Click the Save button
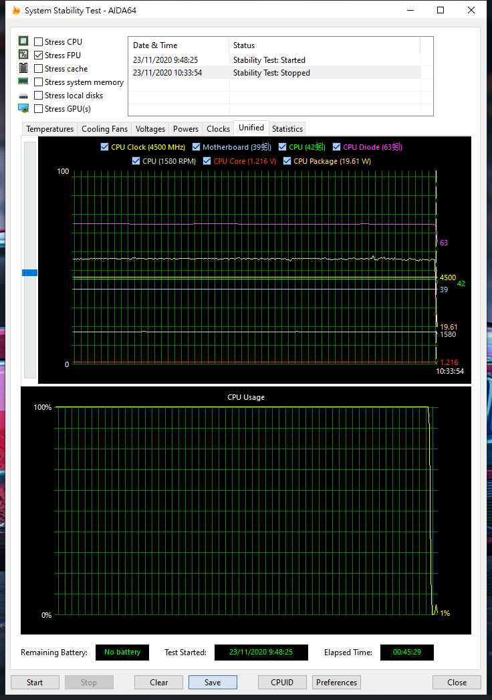The image size is (492, 700). coord(213,682)
